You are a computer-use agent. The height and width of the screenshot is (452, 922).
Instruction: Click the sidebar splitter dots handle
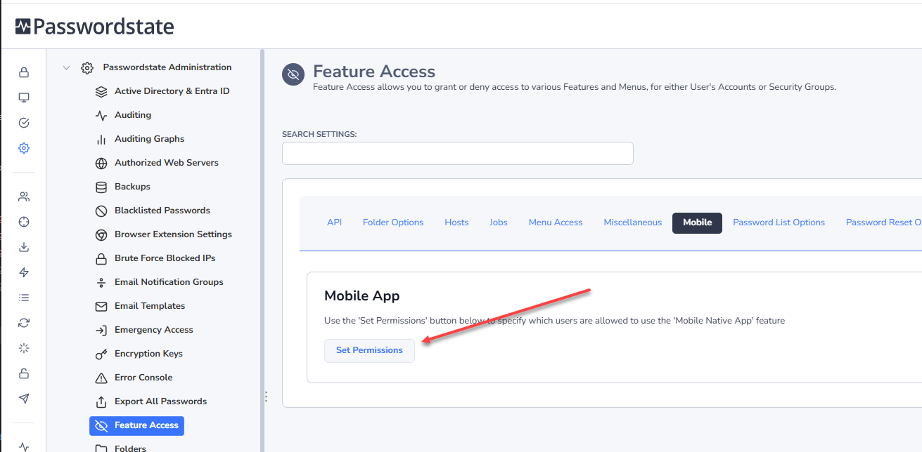pyautogui.click(x=266, y=397)
